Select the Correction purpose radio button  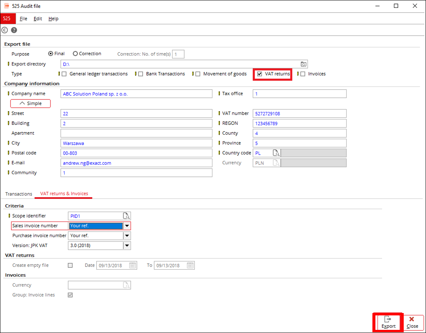tap(75, 54)
